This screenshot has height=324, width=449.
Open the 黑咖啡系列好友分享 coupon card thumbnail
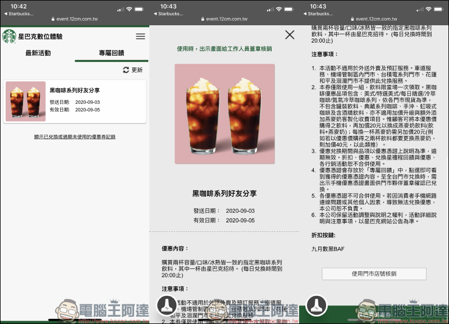[x=25, y=102]
